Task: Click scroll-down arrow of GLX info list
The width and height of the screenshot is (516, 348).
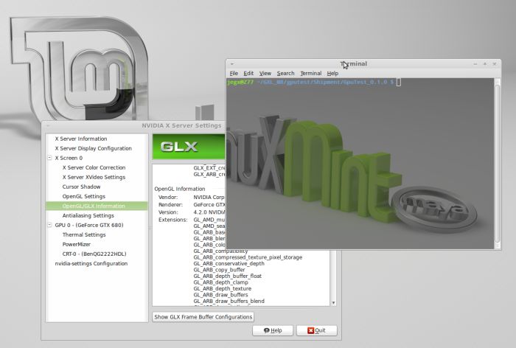Action: click(x=333, y=302)
